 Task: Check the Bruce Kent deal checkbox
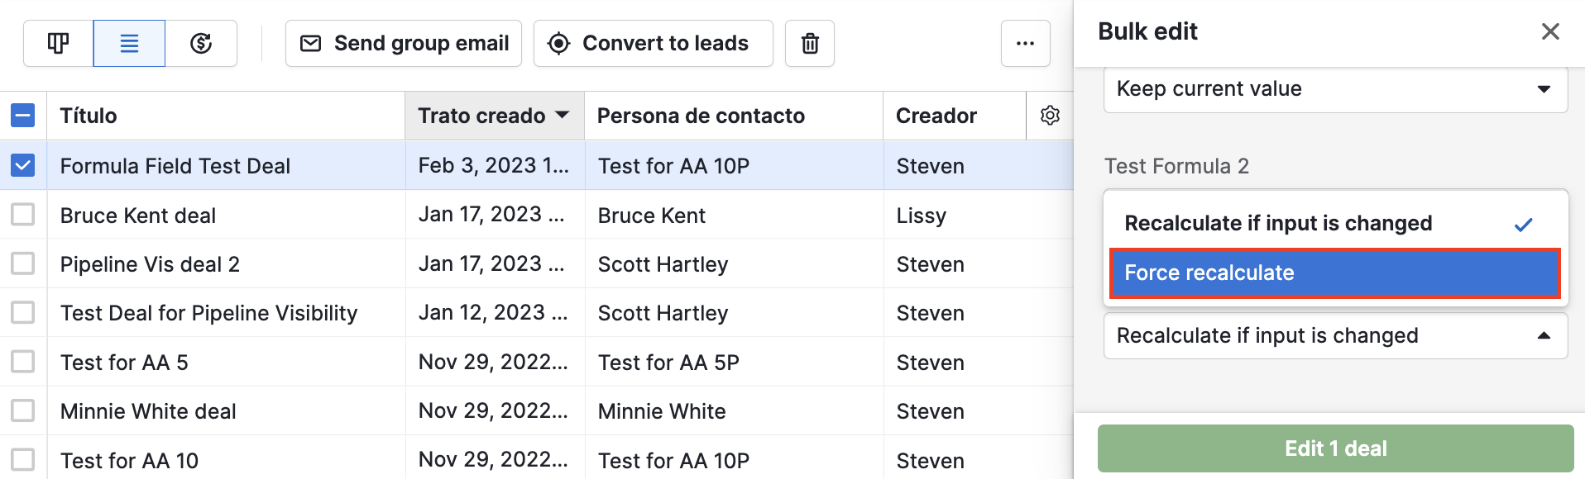(23, 215)
